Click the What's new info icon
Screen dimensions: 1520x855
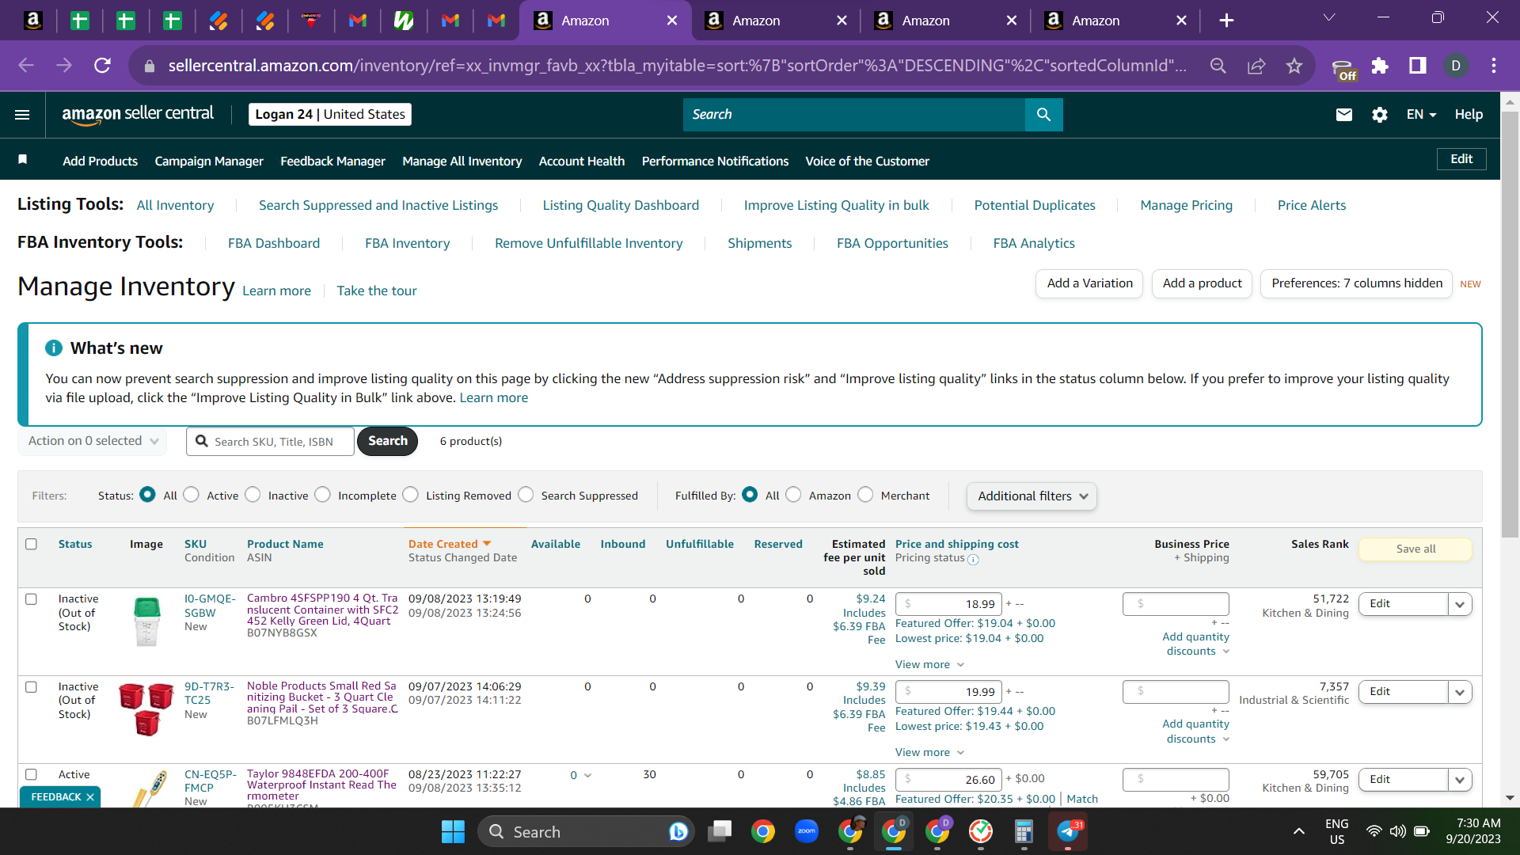pyautogui.click(x=54, y=348)
